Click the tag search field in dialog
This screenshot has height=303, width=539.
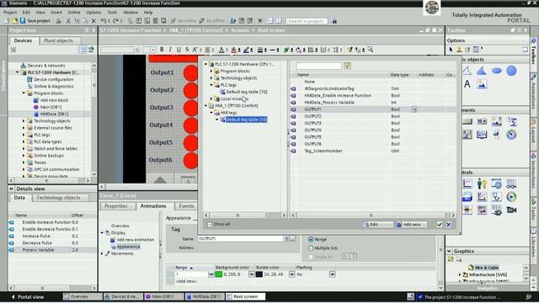click(x=318, y=66)
